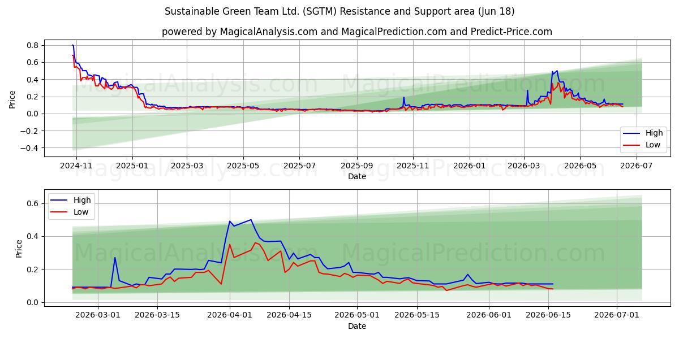Click the '2026-05' tick on top chart
The image size is (679, 339).
pos(580,166)
